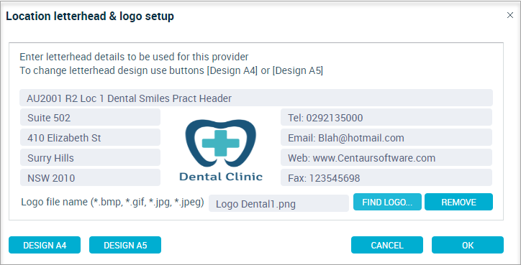Edit the Fax: 123545698 field

click(x=386, y=178)
